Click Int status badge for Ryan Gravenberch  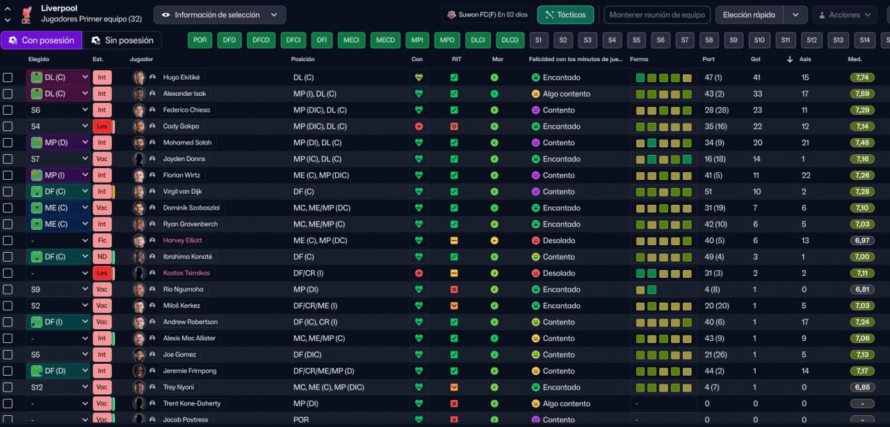[102, 224]
